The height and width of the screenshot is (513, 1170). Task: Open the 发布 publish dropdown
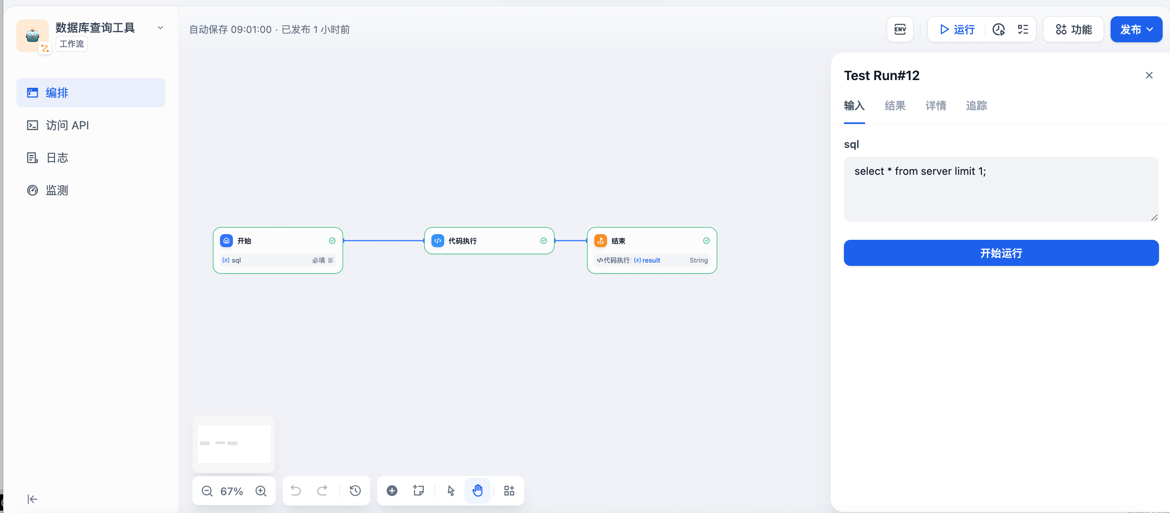(1136, 30)
